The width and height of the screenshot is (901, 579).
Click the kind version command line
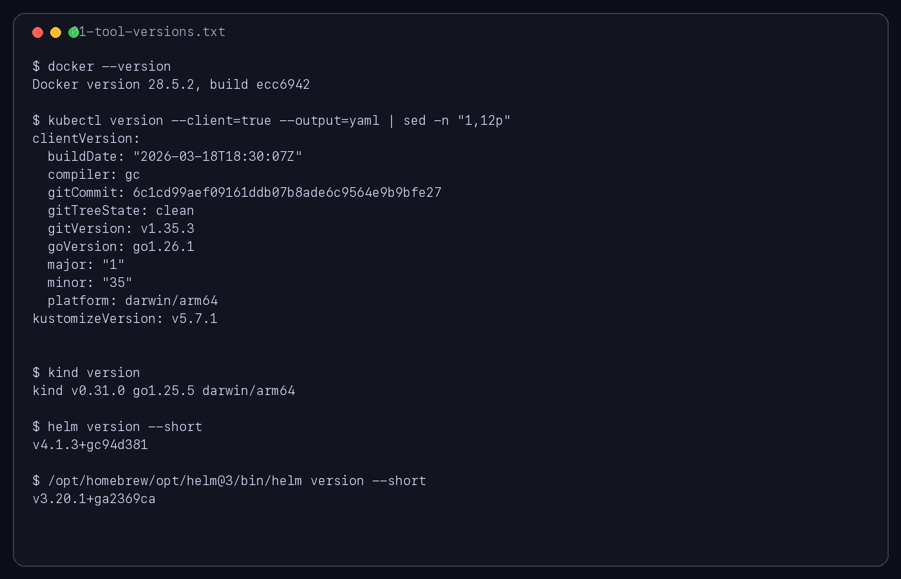[x=86, y=372]
